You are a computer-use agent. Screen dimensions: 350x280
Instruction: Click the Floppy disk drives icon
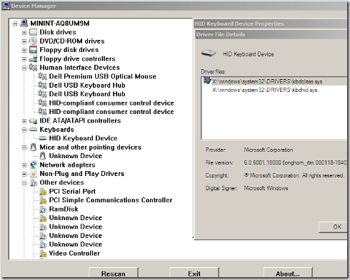click(33, 50)
